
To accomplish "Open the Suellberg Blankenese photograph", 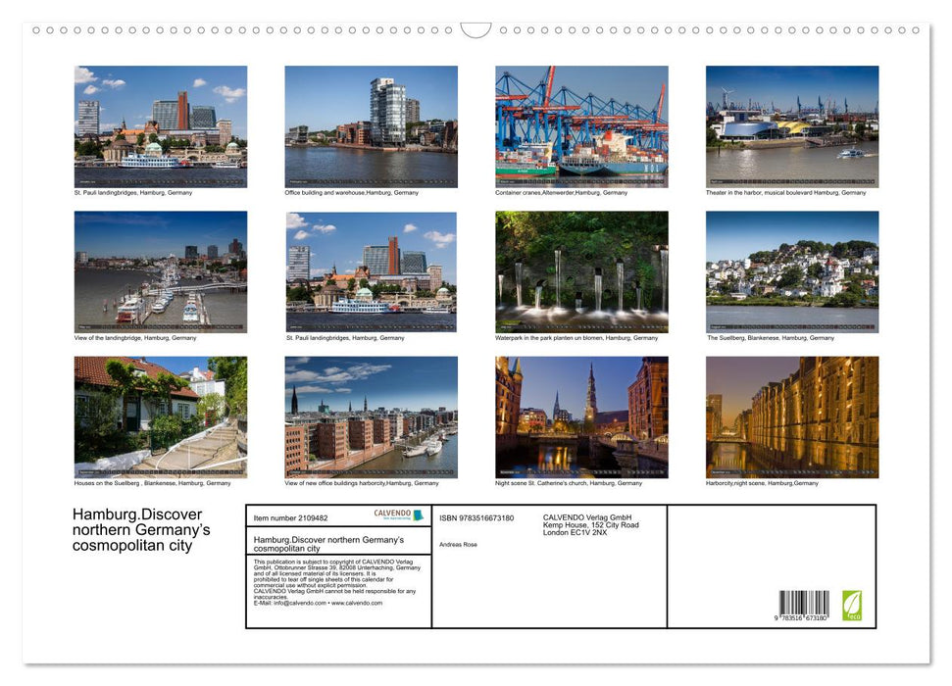I will (x=791, y=271).
